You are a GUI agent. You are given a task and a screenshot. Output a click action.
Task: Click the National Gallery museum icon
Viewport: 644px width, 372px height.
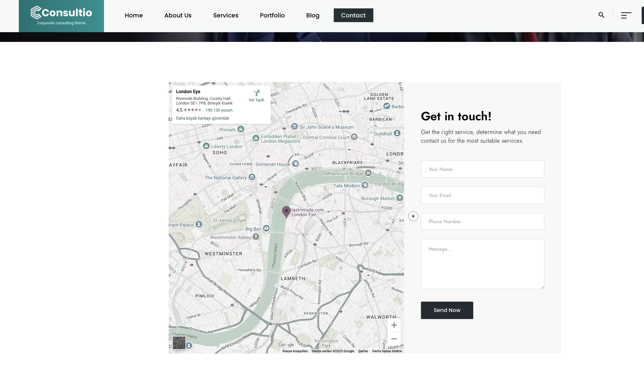click(x=252, y=177)
